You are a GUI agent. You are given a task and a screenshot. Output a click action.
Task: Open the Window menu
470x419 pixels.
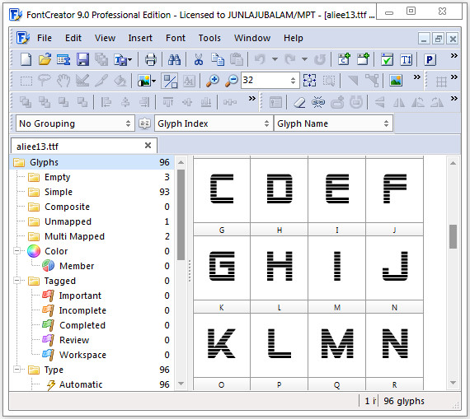tap(252, 38)
